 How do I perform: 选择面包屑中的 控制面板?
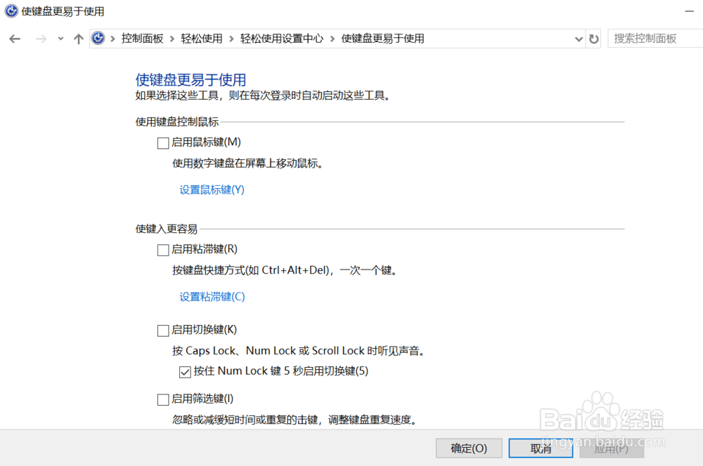[x=143, y=39]
